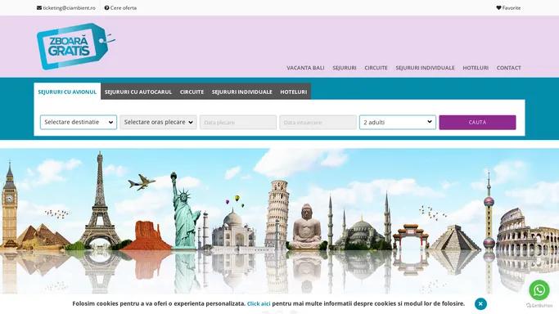Open the WhatsApp chat button
The image size is (559, 314).
pyautogui.click(x=539, y=289)
